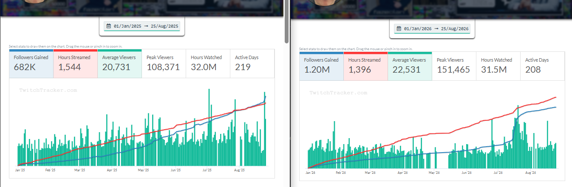Click the Jul '26 axis label
This screenshot has width=572, height=187.
click(498, 173)
